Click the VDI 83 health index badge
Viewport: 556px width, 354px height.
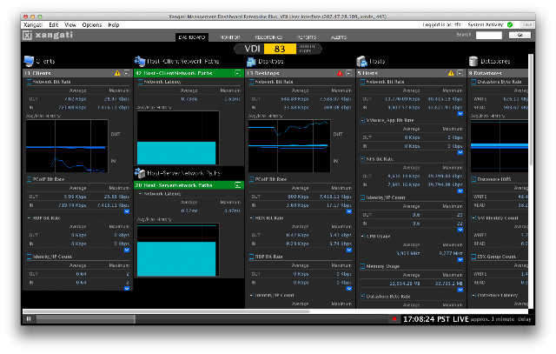278,49
